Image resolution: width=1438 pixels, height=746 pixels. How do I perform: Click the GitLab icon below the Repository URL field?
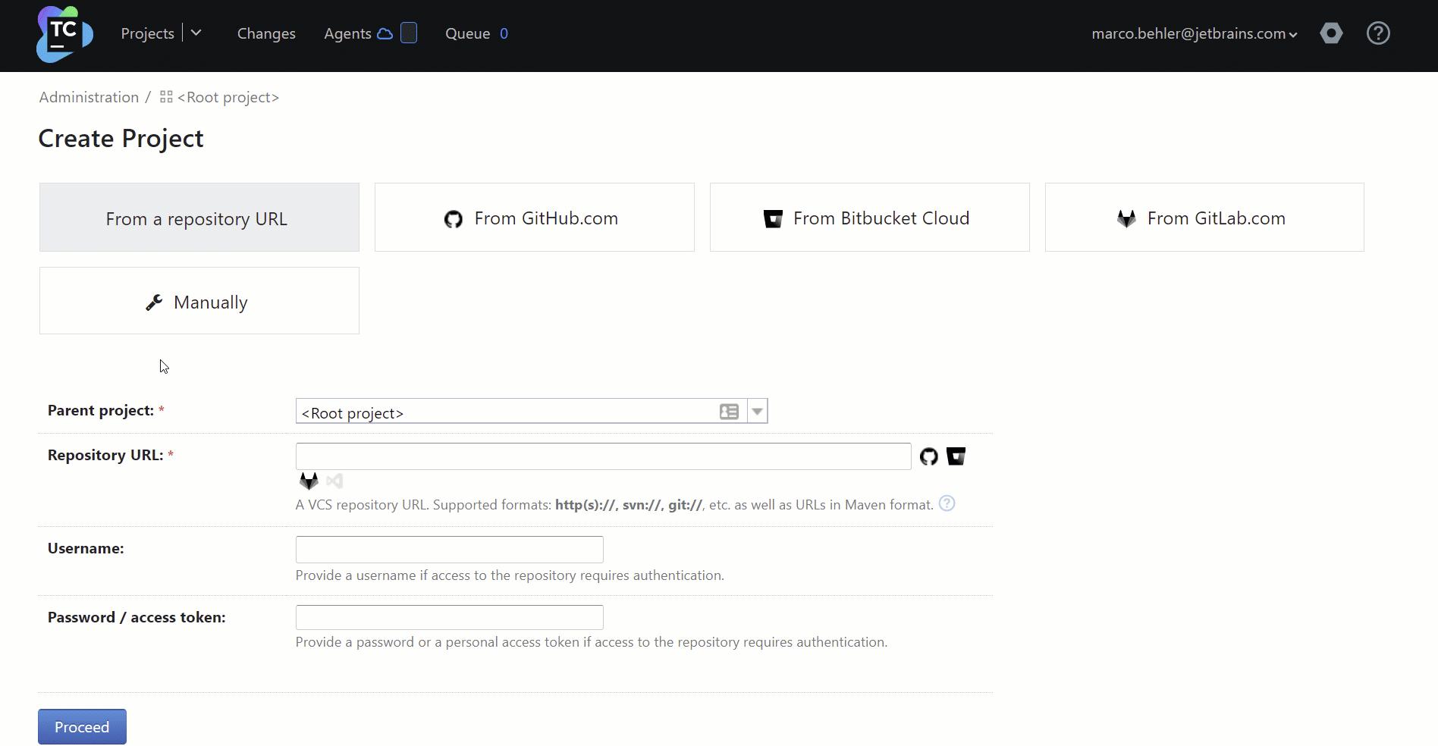(x=308, y=481)
